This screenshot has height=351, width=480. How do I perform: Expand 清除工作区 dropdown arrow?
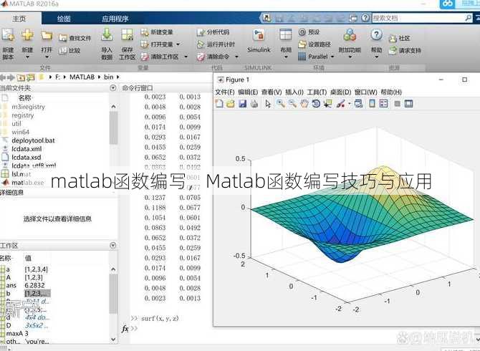pyautogui.click(x=186, y=57)
